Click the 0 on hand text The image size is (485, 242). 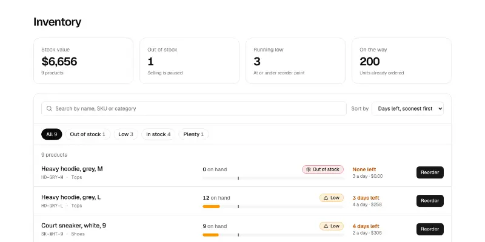click(215, 169)
